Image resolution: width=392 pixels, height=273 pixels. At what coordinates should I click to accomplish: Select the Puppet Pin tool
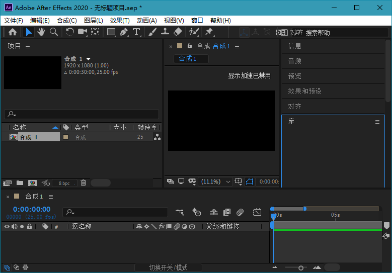coord(209,32)
